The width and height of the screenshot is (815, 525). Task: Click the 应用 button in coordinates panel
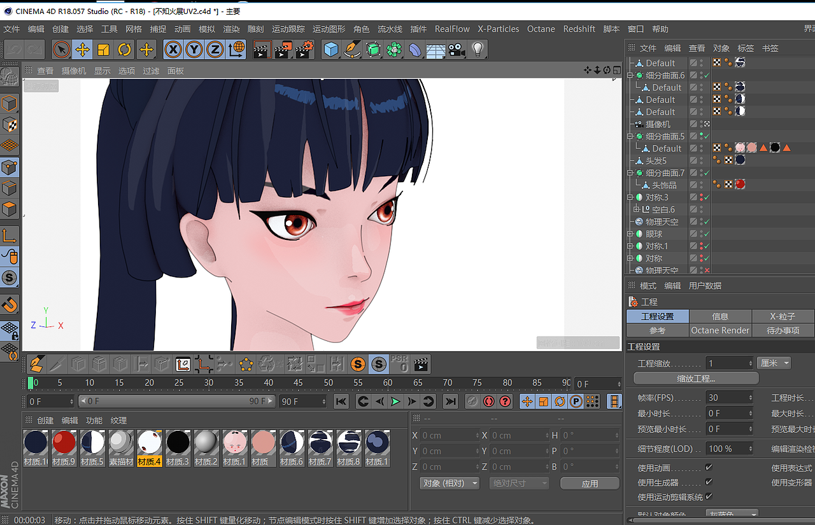[589, 483]
